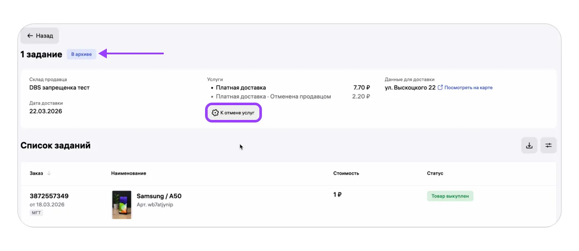Click the Наименование column header

[128, 173]
